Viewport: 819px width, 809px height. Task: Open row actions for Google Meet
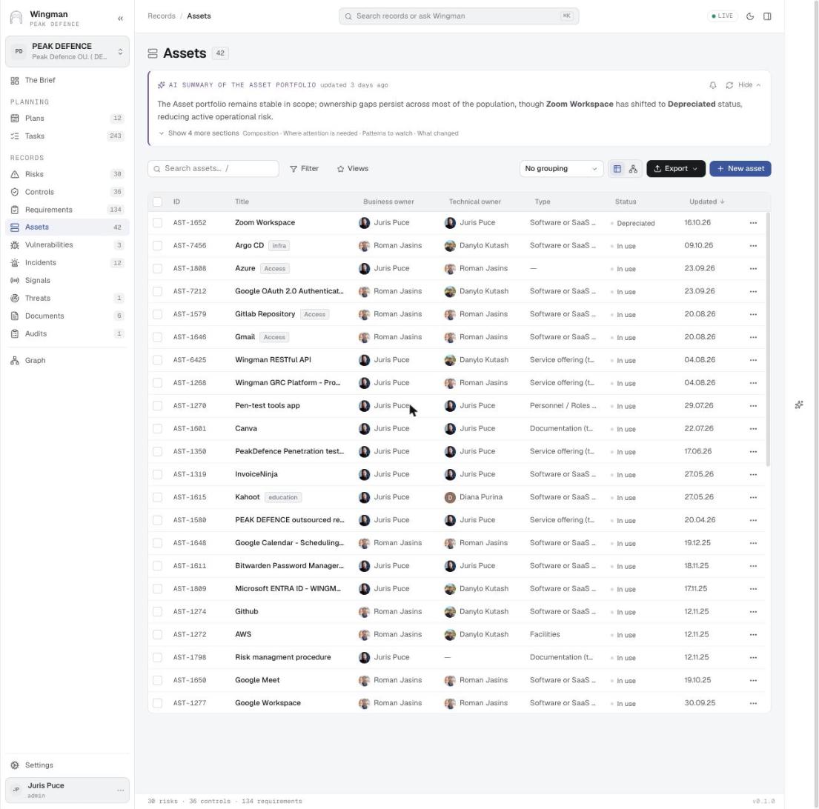pos(753,681)
